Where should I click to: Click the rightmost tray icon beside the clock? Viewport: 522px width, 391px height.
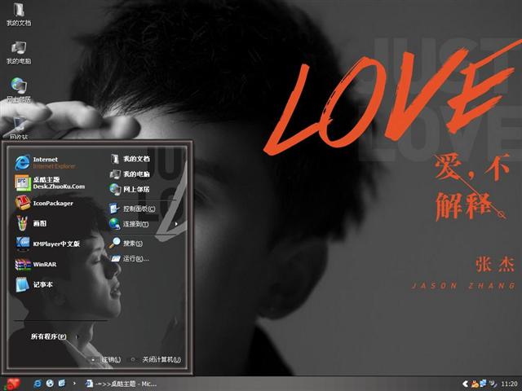click(493, 384)
